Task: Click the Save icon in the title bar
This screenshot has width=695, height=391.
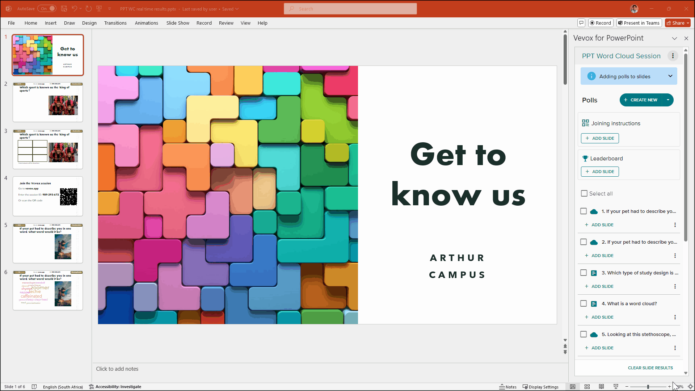Action: (64, 9)
